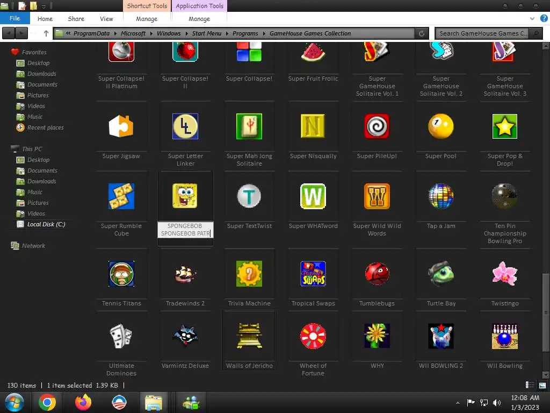Viewport: 550px width, 413px height.
Task: Click the Programs breadcrumb in address bar
Action: (245, 33)
